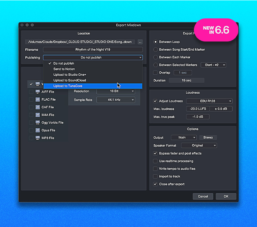Toggle Bypass fader and post effects
The height and width of the screenshot is (227, 257).
[155, 154]
